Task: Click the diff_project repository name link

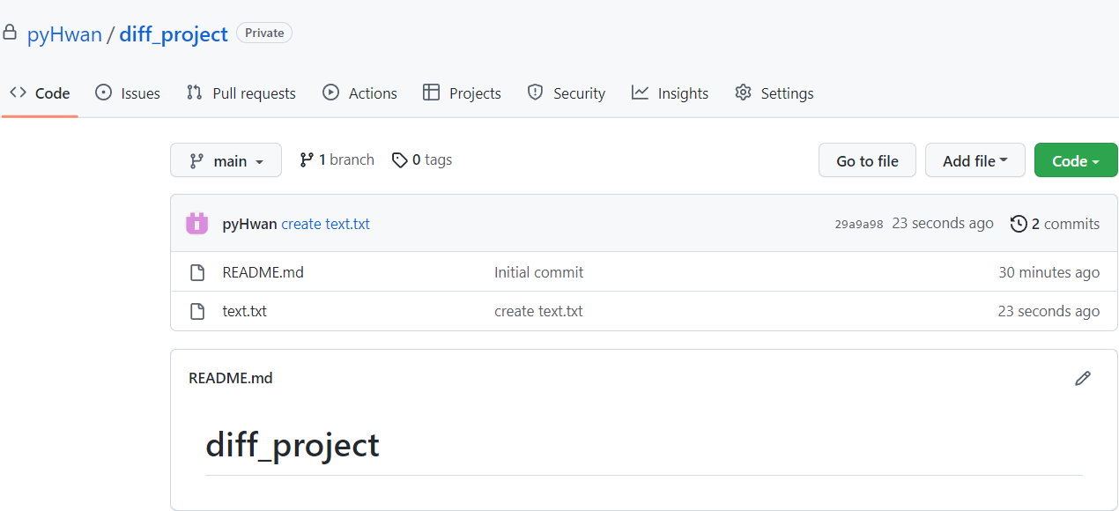Action: pyautogui.click(x=174, y=35)
